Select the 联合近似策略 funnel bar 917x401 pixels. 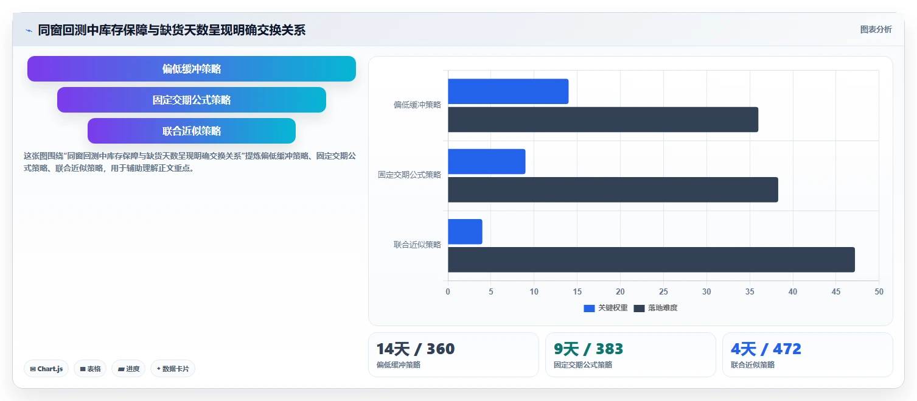point(192,131)
